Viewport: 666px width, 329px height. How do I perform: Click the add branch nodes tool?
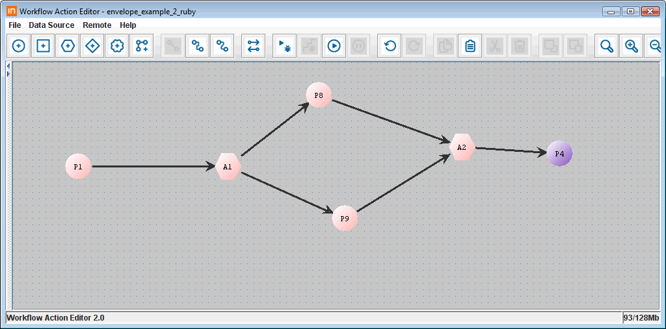(x=142, y=46)
